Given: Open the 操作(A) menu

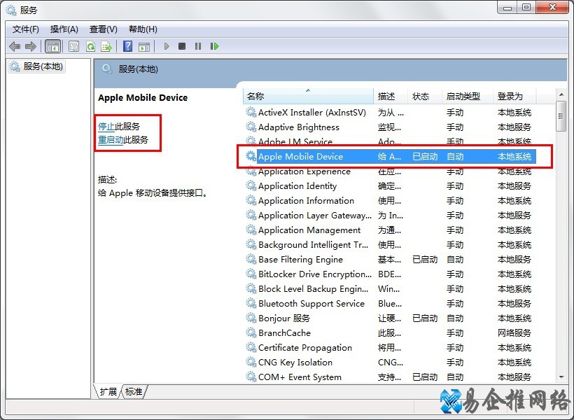Looking at the screenshot, I should click(64, 29).
